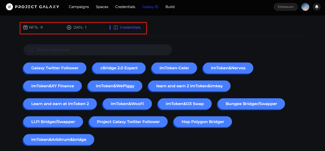Choose the Hop Polygon Bridger credential
The image size is (325, 151).
click(203, 122)
